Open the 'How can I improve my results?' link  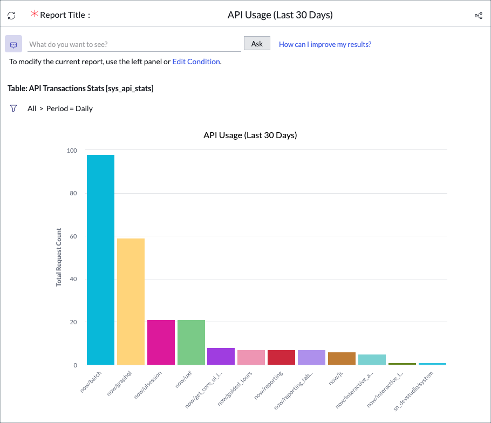[325, 44]
